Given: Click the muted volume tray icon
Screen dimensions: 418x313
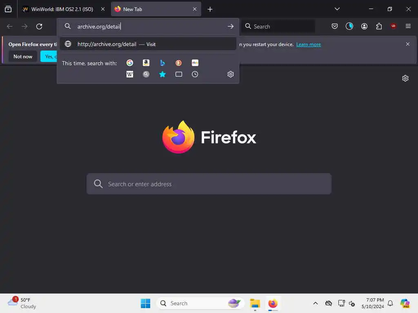Looking at the screenshot, I should [x=352, y=303].
